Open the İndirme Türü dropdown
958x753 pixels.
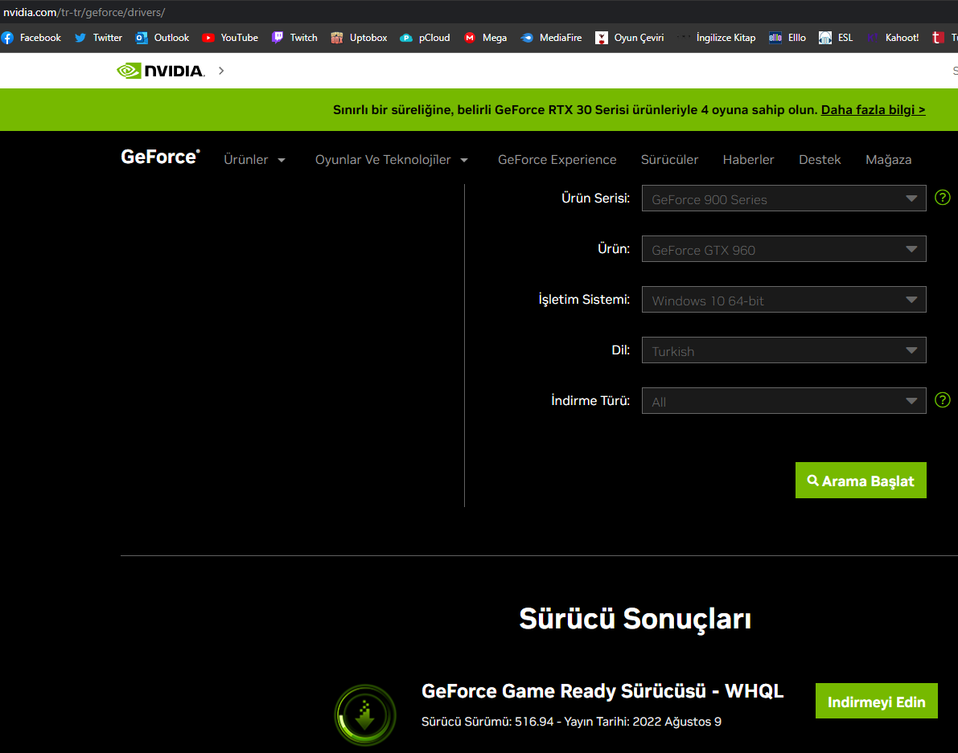click(784, 401)
